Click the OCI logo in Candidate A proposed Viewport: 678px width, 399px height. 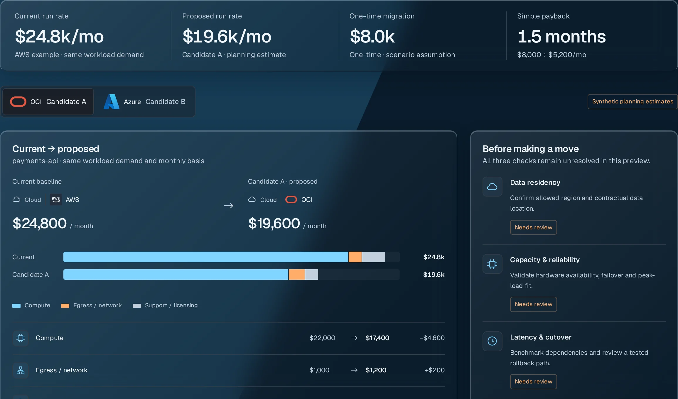pos(291,199)
